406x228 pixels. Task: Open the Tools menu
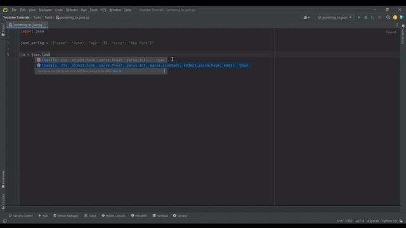pos(93,10)
